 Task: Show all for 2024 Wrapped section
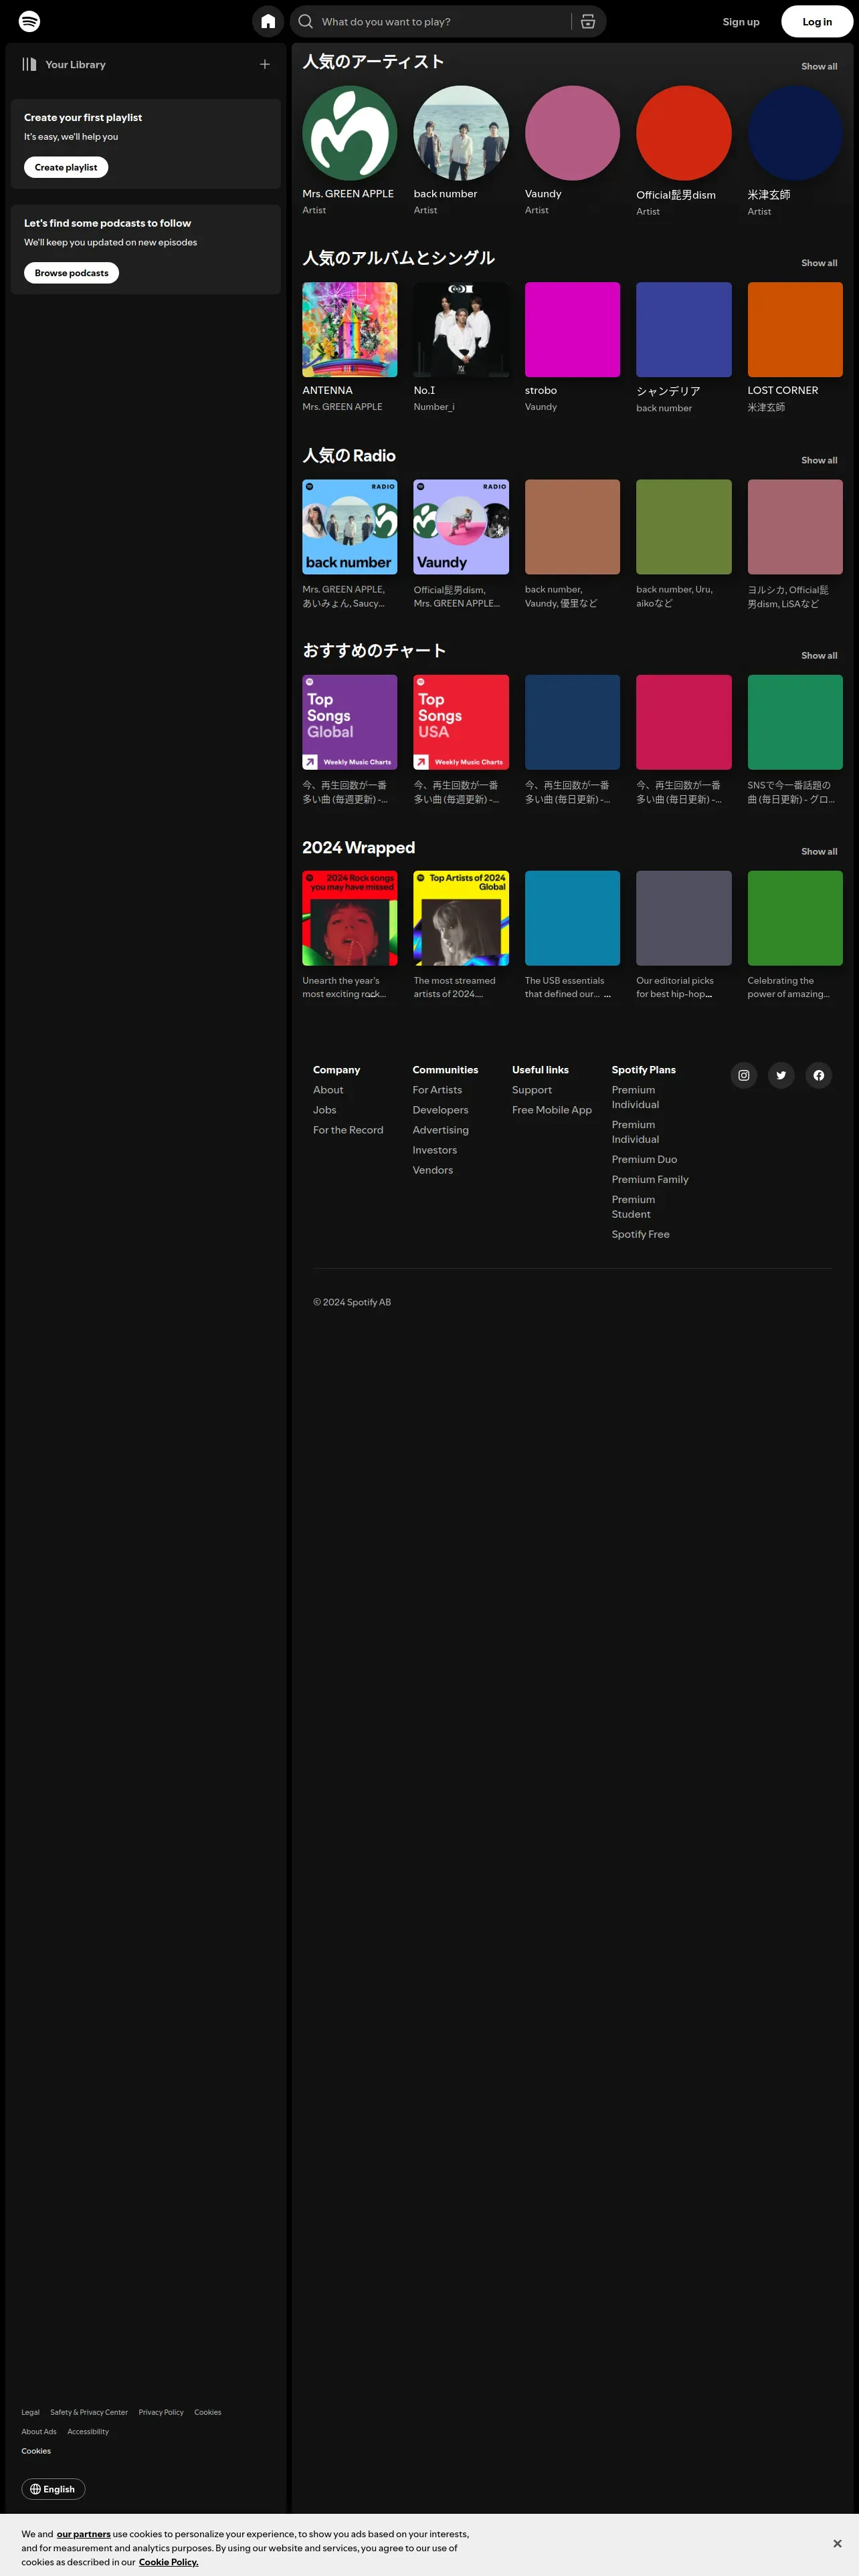click(819, 851)
